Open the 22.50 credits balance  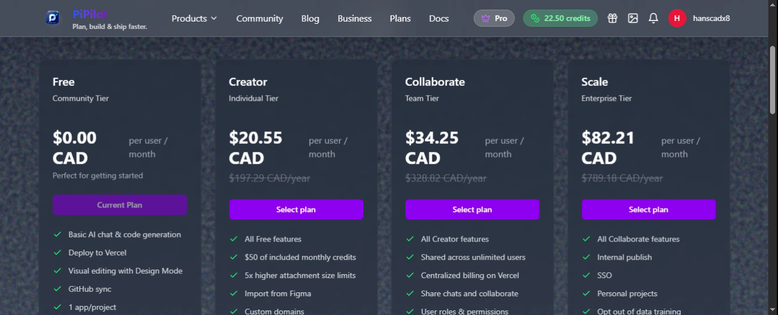click(x=560, y=18)
